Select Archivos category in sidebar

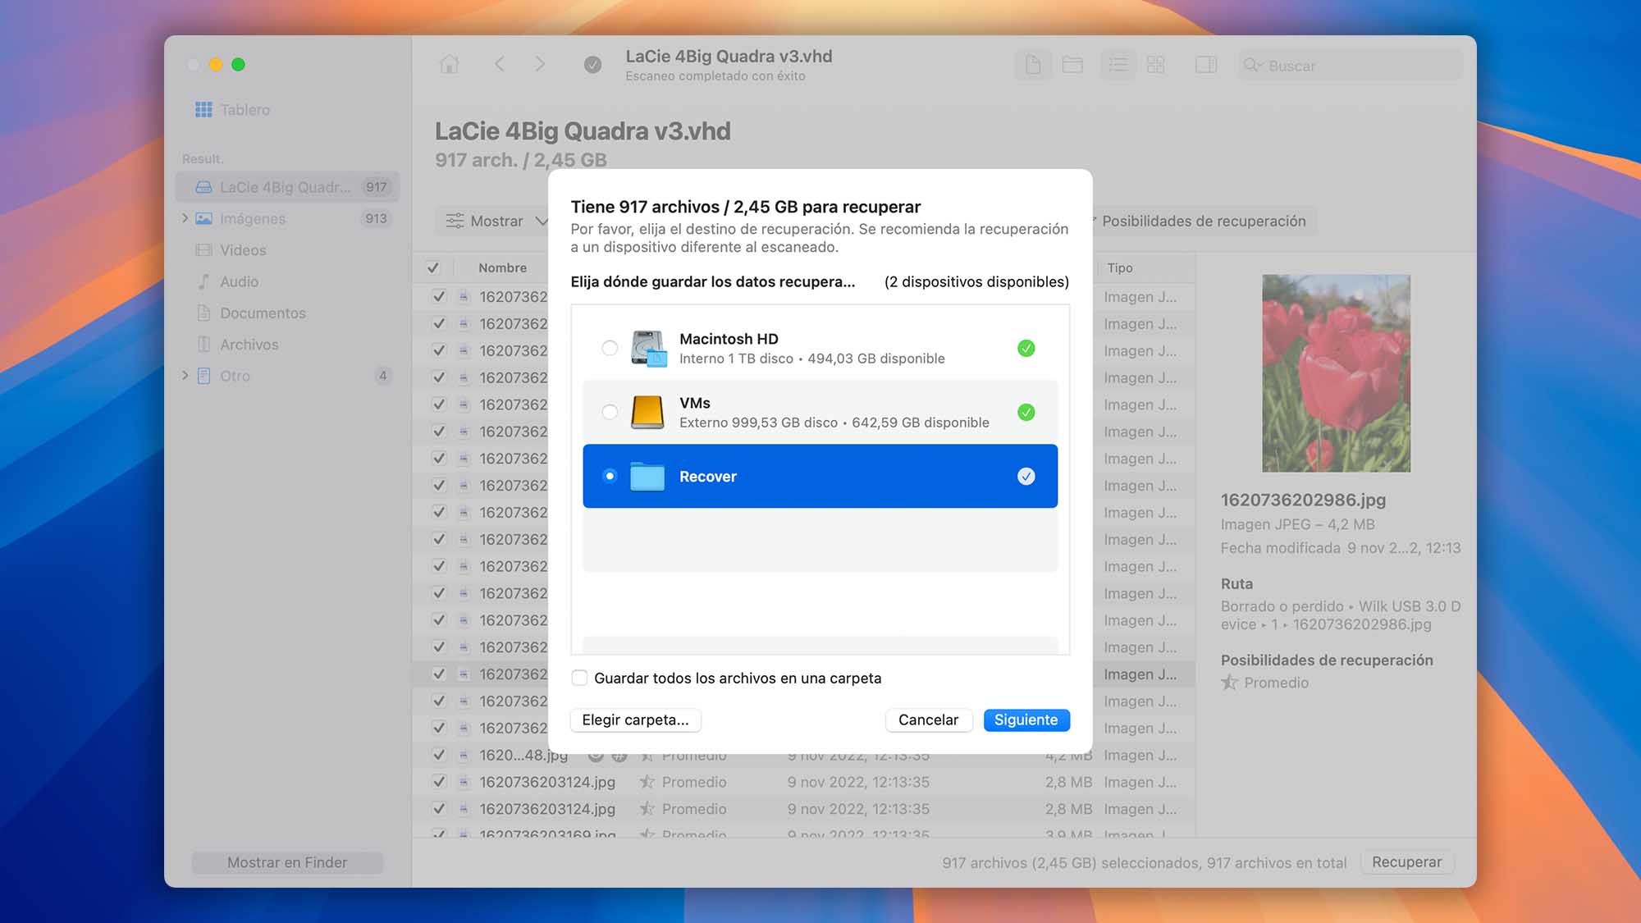click(249, 344)
